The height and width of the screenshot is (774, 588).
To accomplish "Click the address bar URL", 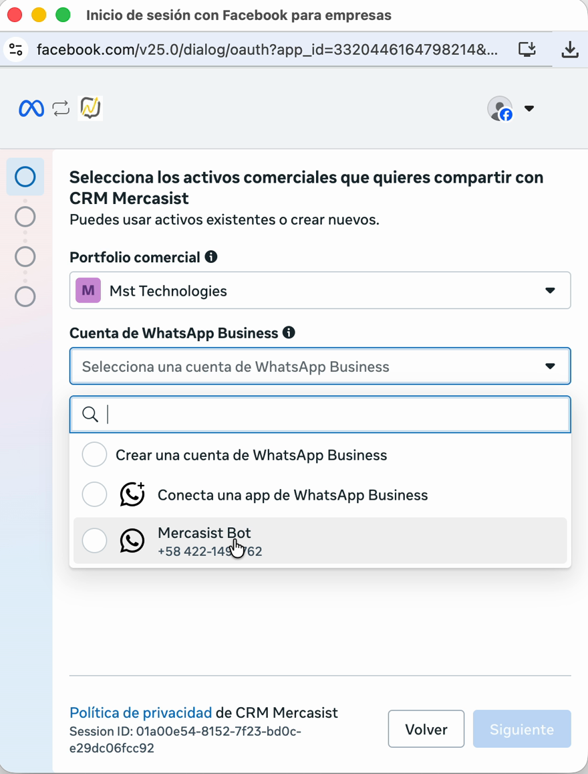I will click(267, 50).
